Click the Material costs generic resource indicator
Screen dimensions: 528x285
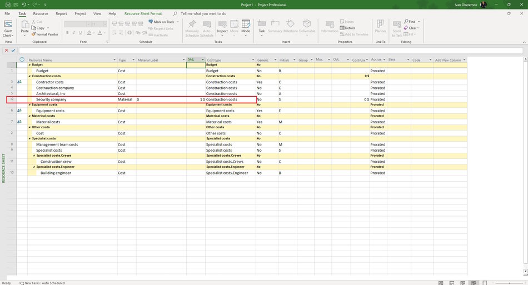click(19, 122)
